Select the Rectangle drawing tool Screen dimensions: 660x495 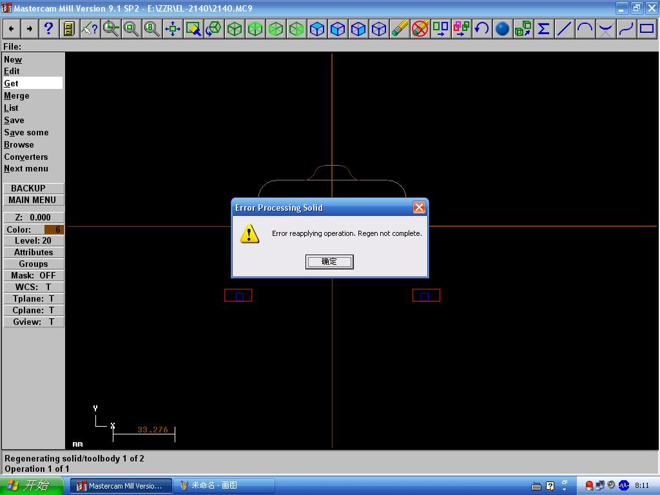646,29
